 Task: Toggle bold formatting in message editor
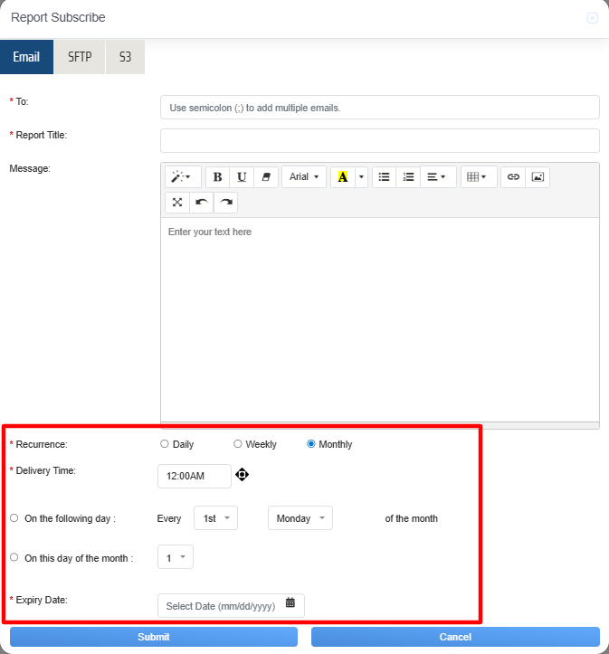217,177
